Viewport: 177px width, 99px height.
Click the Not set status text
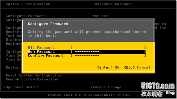[x=100, y=16]
